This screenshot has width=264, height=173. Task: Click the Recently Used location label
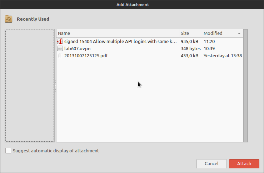pos(33,19)
